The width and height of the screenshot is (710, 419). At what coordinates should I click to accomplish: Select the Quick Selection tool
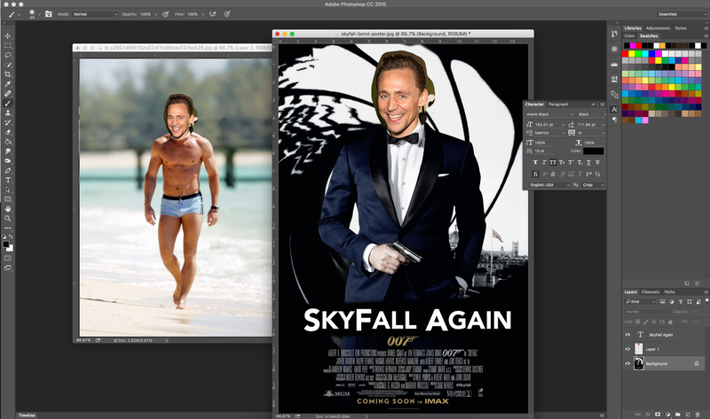click(x=8, y=65)
